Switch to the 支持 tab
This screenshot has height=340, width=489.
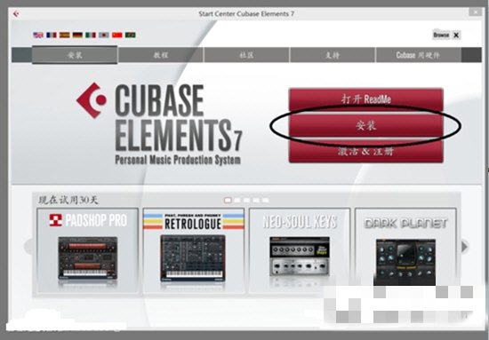point(333,55)
